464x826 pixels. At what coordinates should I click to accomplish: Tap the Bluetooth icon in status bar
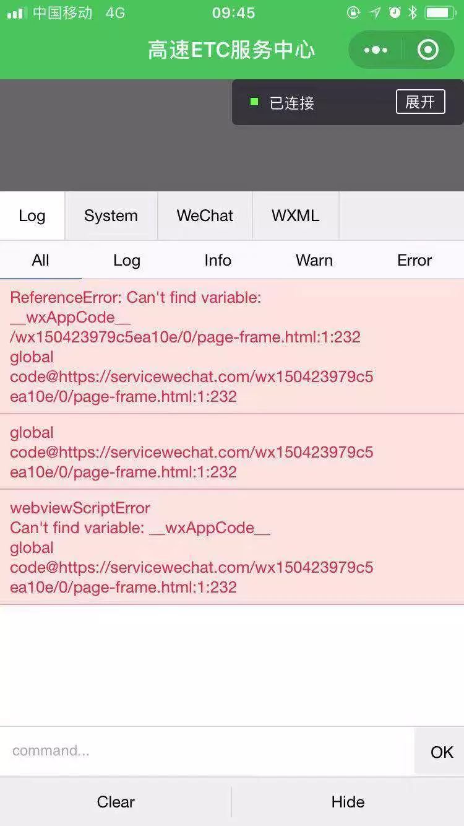[413, 12]
